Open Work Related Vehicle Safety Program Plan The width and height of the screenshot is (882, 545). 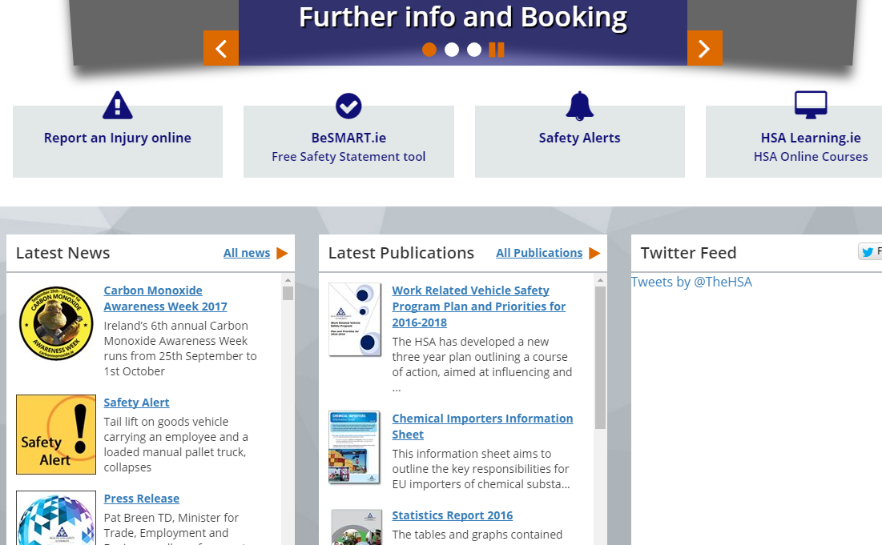click(479, 307)
